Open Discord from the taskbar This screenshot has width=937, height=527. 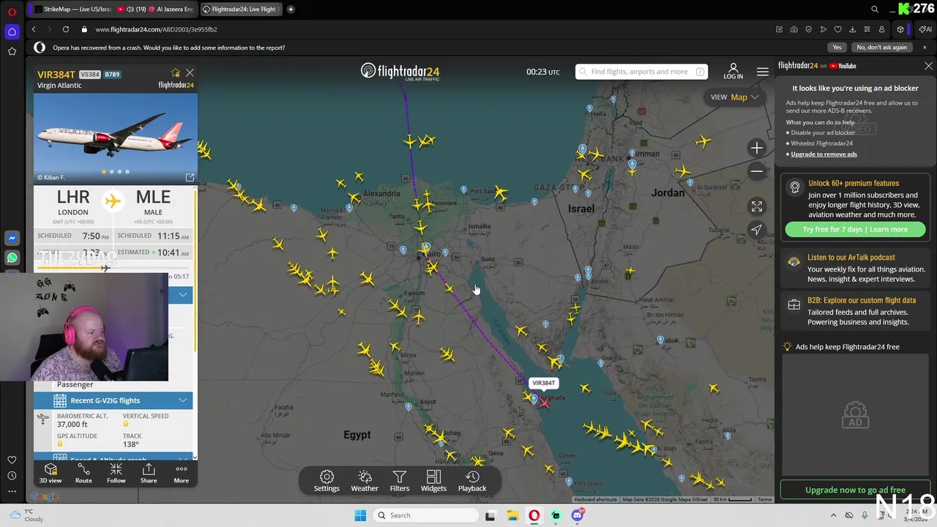[578, 515]
